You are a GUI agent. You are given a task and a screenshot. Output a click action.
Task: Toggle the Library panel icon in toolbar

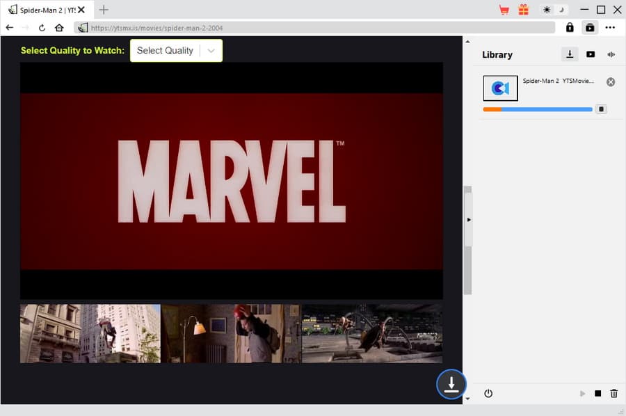pos(590,28)
